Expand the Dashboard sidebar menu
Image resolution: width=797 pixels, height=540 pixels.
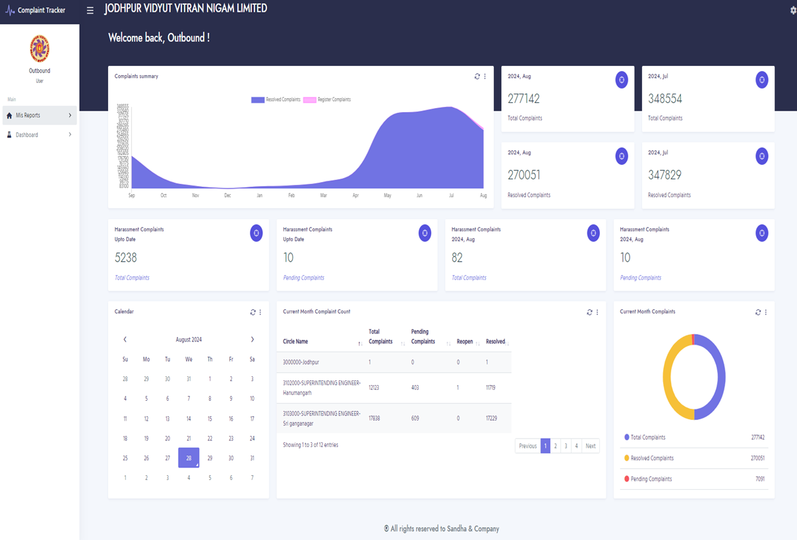(x=40, y=135)
